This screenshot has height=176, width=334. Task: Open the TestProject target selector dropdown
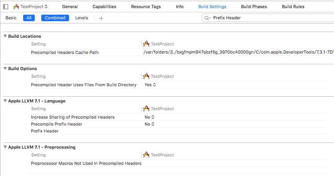[x=34, y=7]
